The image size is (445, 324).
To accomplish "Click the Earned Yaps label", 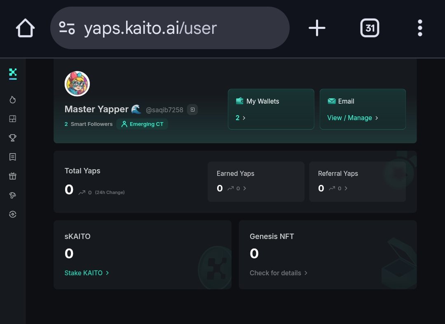I will click(235, 173).
